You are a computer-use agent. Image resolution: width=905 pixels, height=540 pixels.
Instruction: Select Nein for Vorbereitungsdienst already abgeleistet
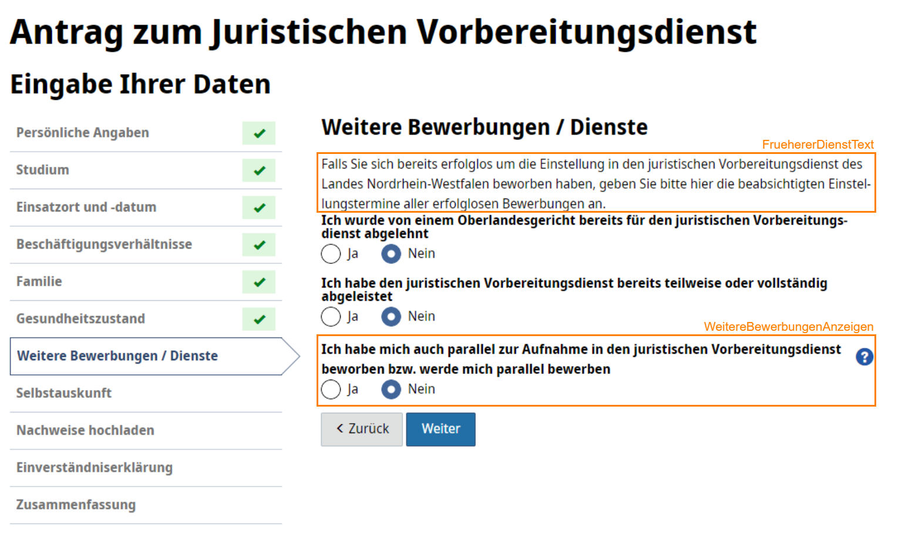[391, 317]
